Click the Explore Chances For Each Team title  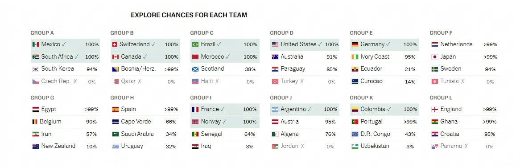[x=189, y=15]
